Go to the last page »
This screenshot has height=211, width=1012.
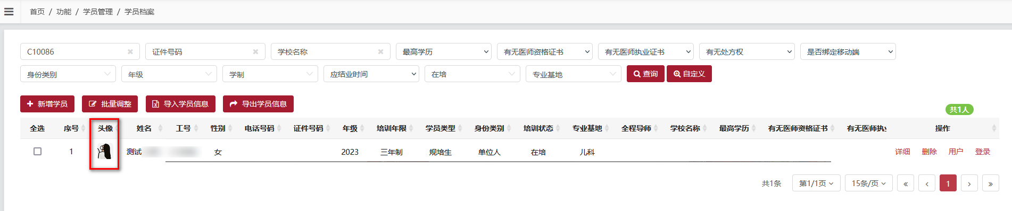991,183
